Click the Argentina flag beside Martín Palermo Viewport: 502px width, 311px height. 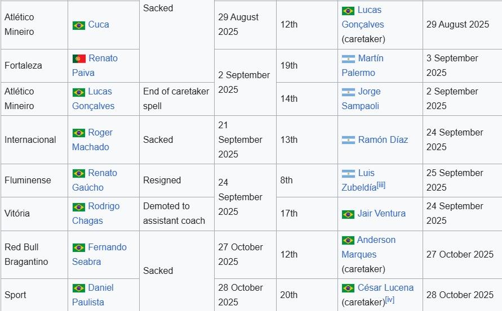click(x=348, y=58)
